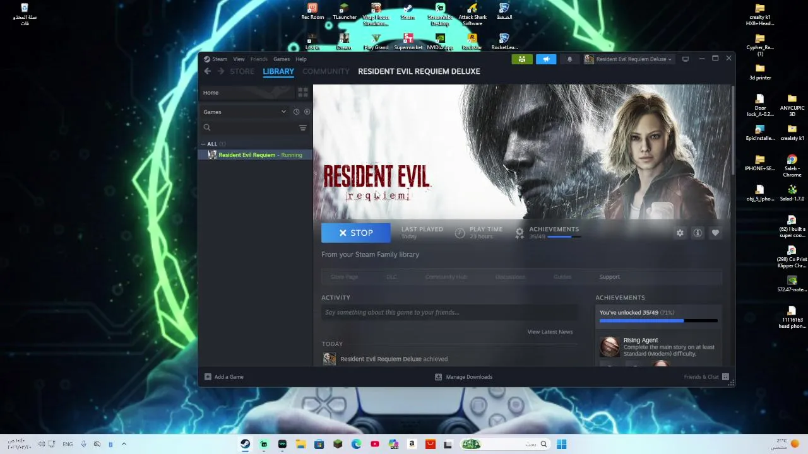Switch to Big Picture mode icon
808x454 pixels.
coord(686,59)
